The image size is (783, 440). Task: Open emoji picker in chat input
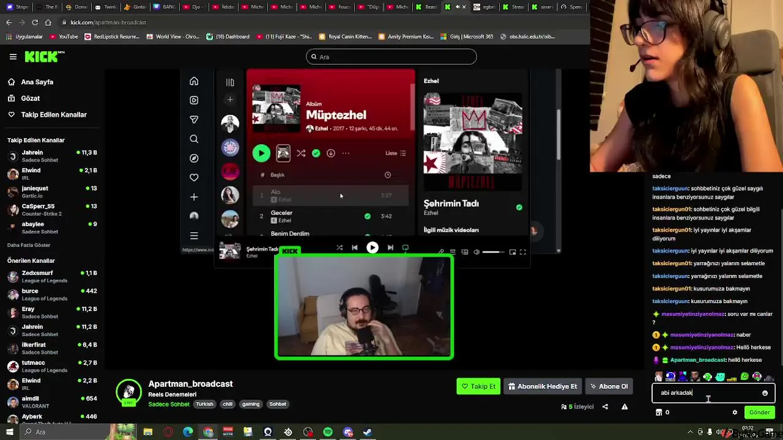(x=765, y=393)
